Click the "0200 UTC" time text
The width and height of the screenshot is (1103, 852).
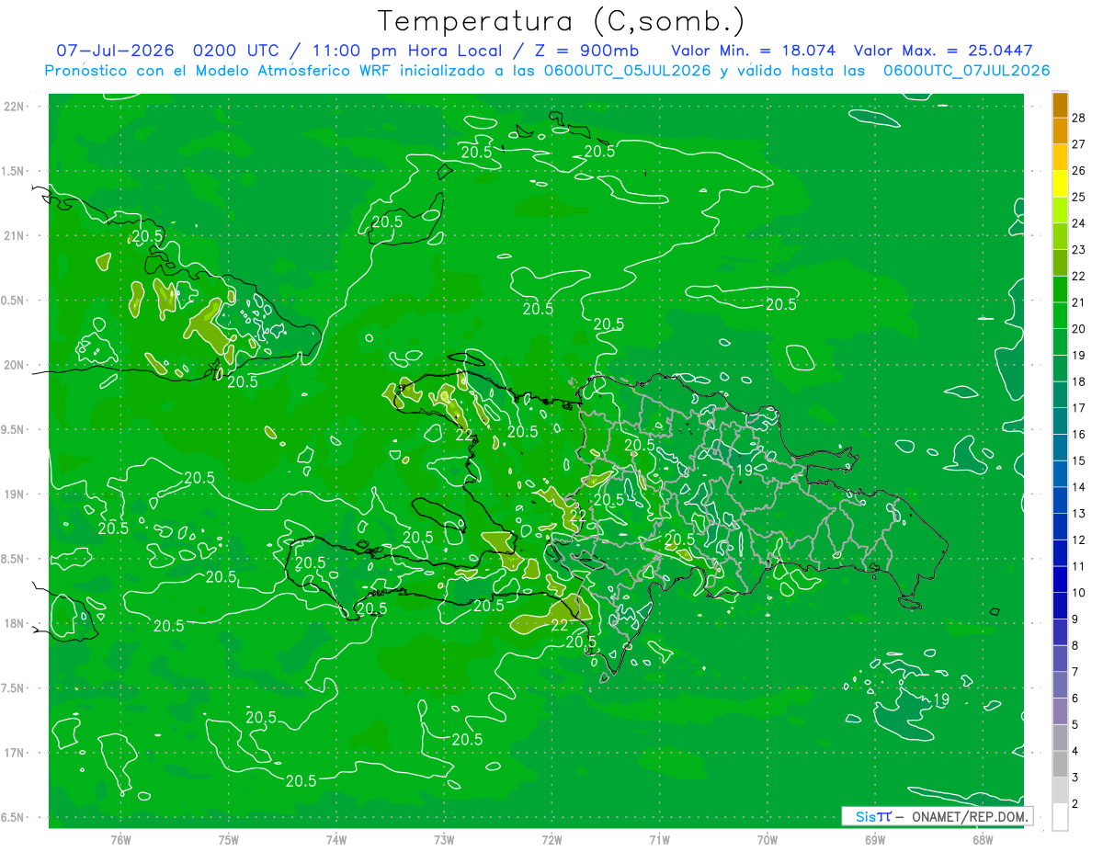coord(235,51)
